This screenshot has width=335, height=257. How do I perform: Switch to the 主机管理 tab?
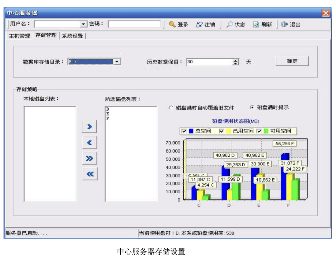(x=20, y=36)
